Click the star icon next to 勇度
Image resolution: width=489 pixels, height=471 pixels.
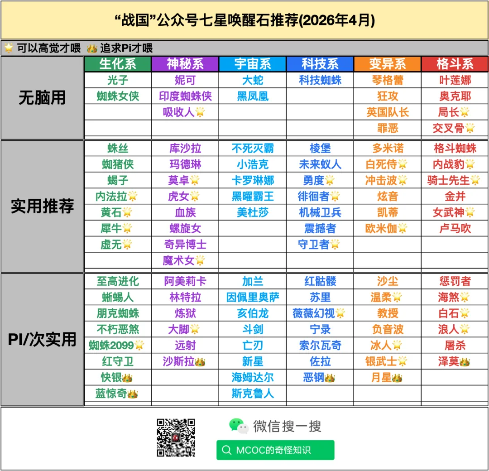point(330,180)
